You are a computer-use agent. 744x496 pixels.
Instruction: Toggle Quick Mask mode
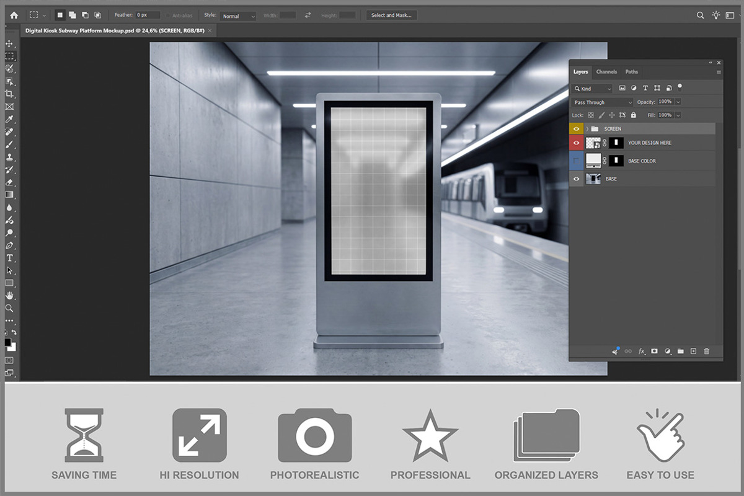pos(9,360)
